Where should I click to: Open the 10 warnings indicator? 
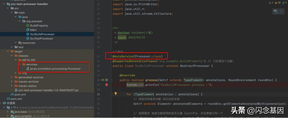(x=278, y=3)
